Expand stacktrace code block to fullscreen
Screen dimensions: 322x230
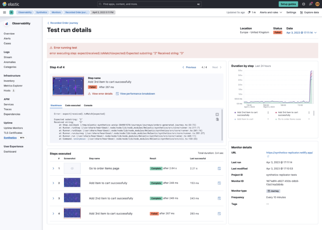217,114
